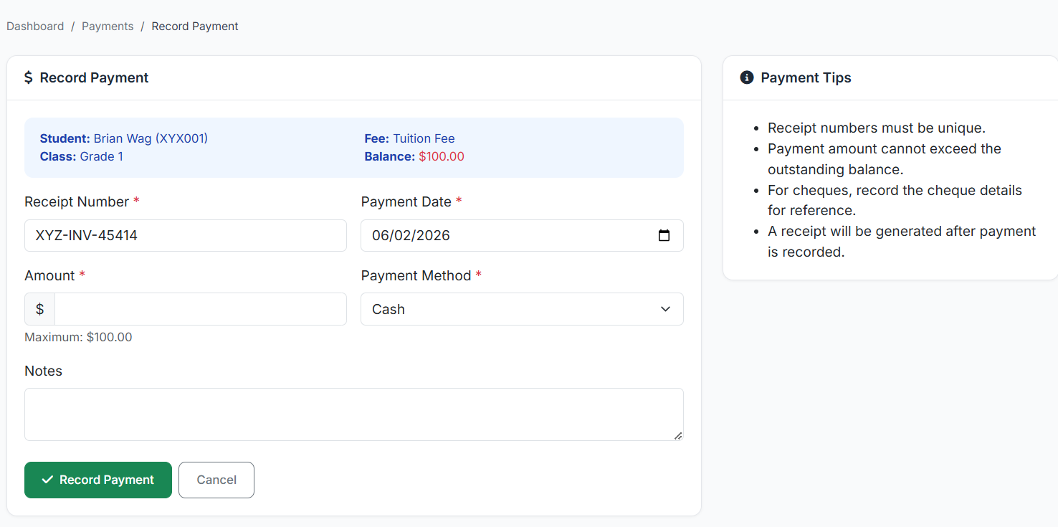This screenshot has width=1058, height=527.
Task: Click the Brian Wag (XYX001) student name
Action: click(x=151, y=138)
